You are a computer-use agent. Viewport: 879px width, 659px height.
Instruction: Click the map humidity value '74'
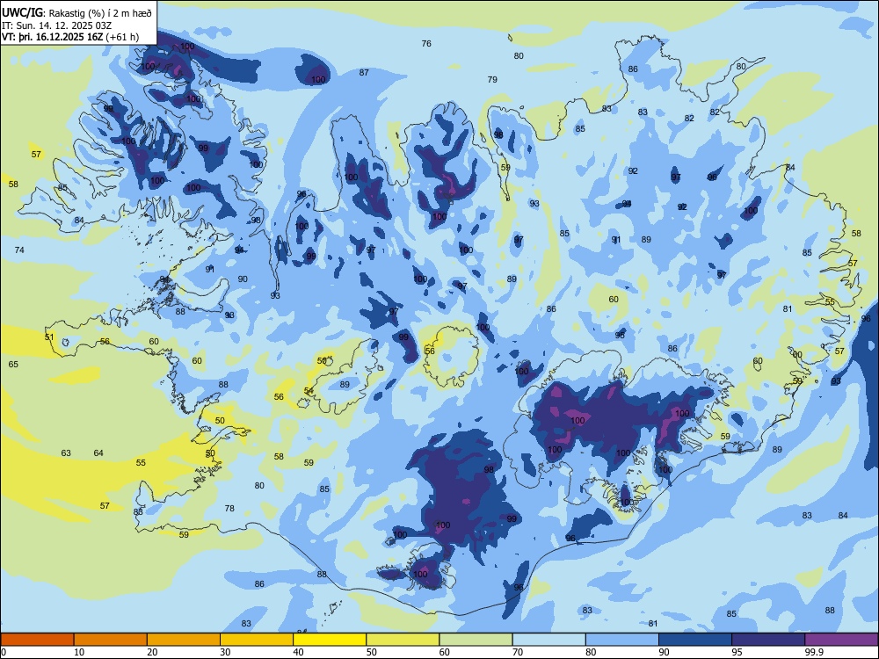[x=19, y=250]
